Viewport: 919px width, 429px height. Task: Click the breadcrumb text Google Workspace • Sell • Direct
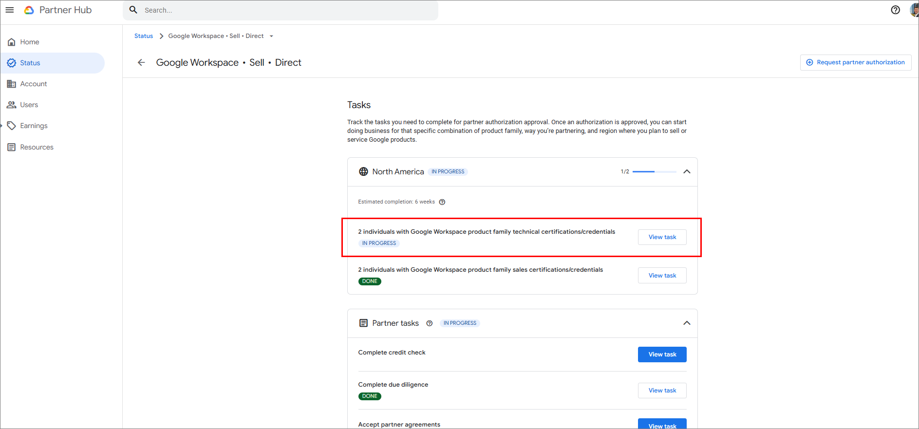[x=216, y=36]
